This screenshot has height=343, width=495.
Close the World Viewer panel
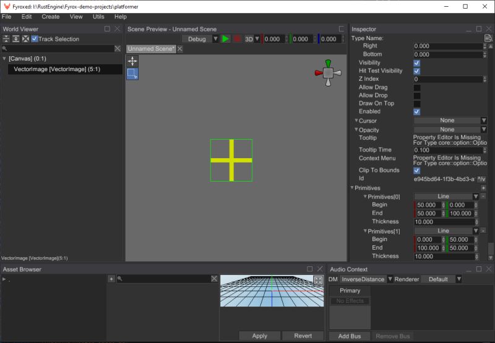pos(117,29)
